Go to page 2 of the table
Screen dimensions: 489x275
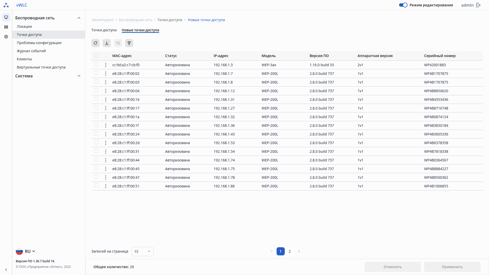(x=290, y=251)
